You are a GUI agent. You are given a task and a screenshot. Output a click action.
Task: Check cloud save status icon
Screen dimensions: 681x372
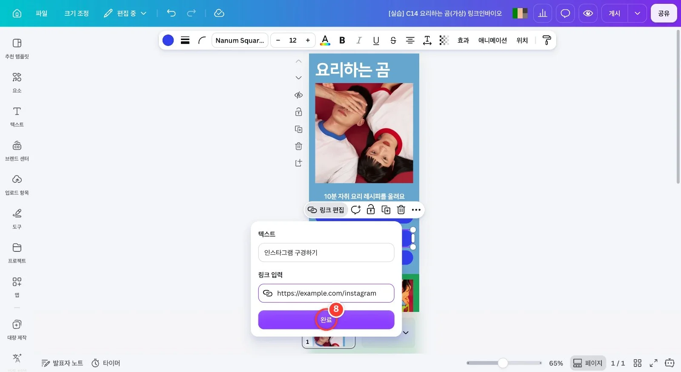219,13
